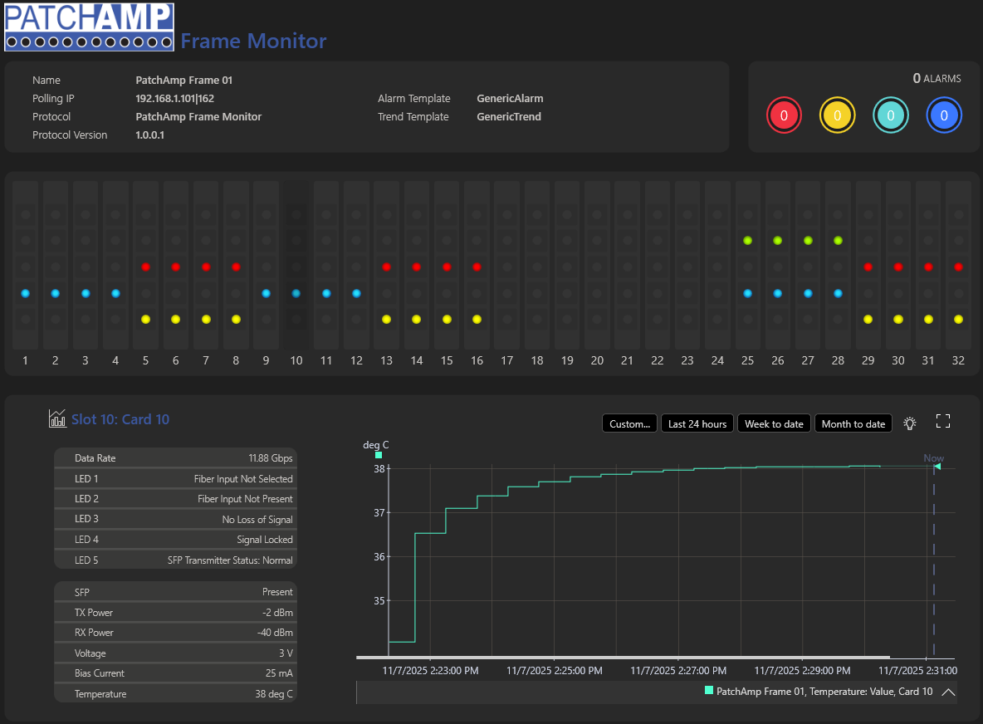Select card slot 25 with green LED
983x724 pixels.
[x=747, y=266]
